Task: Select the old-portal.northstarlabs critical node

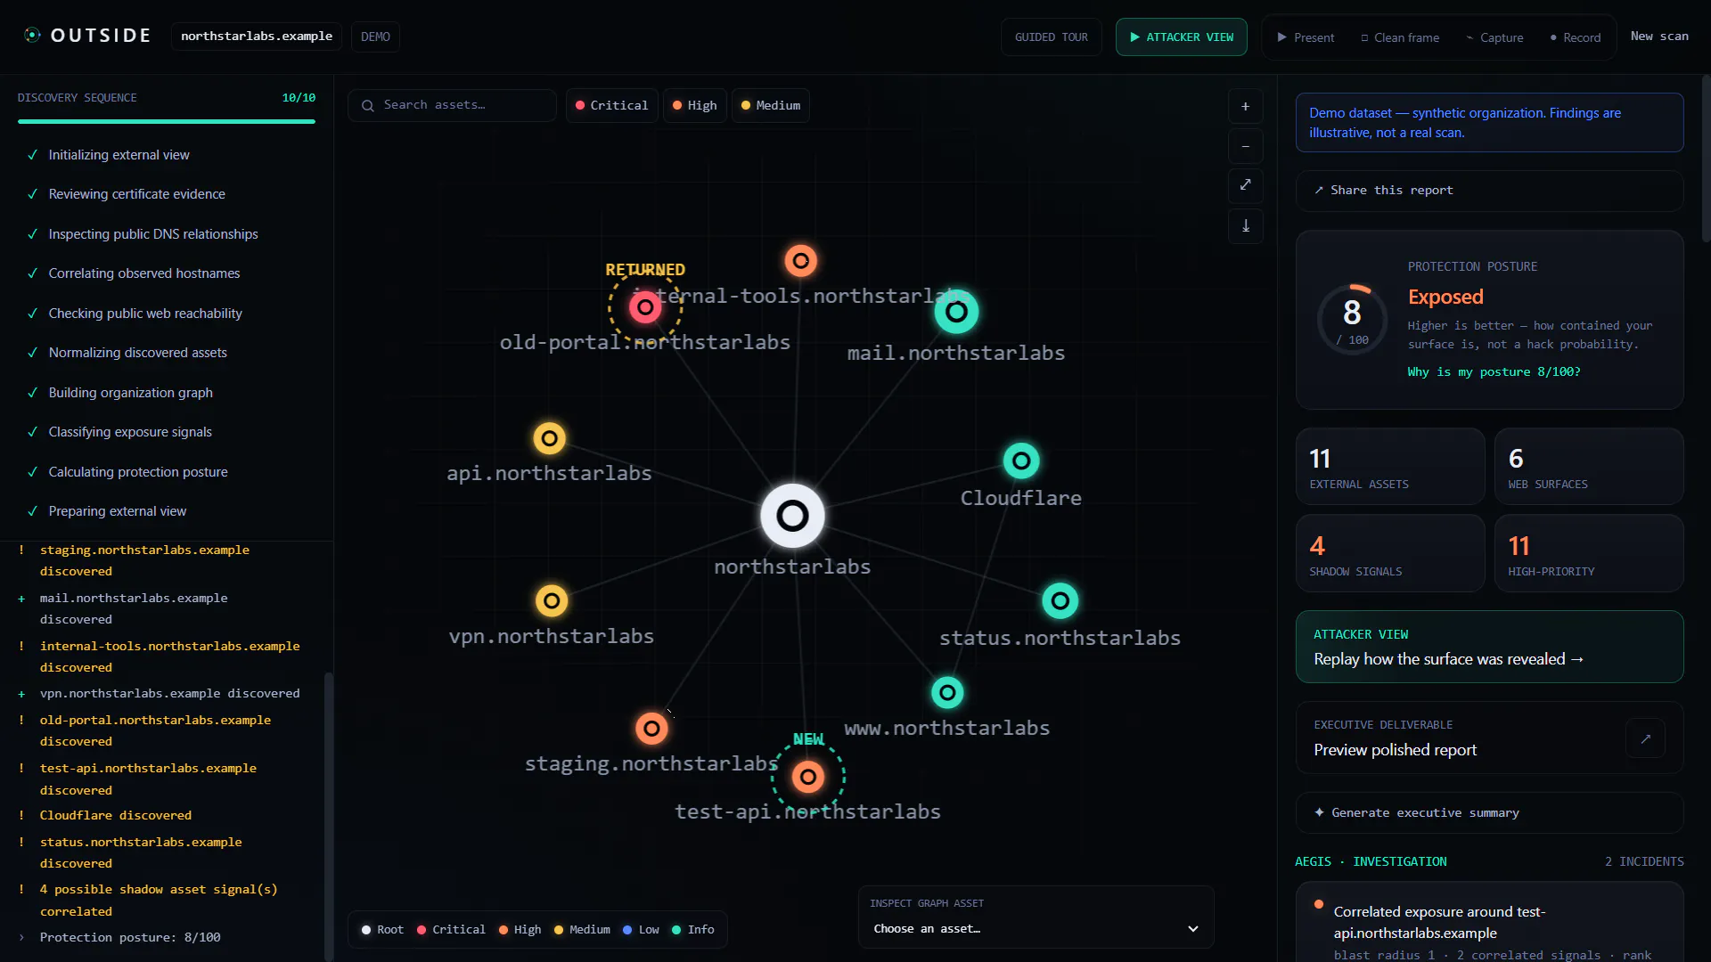Action: 645,307
